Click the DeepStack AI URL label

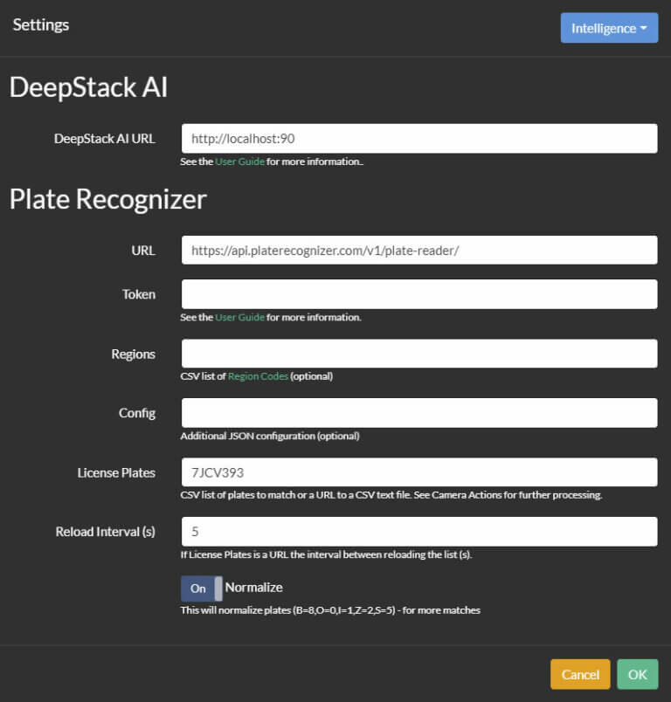coord(105,139)
